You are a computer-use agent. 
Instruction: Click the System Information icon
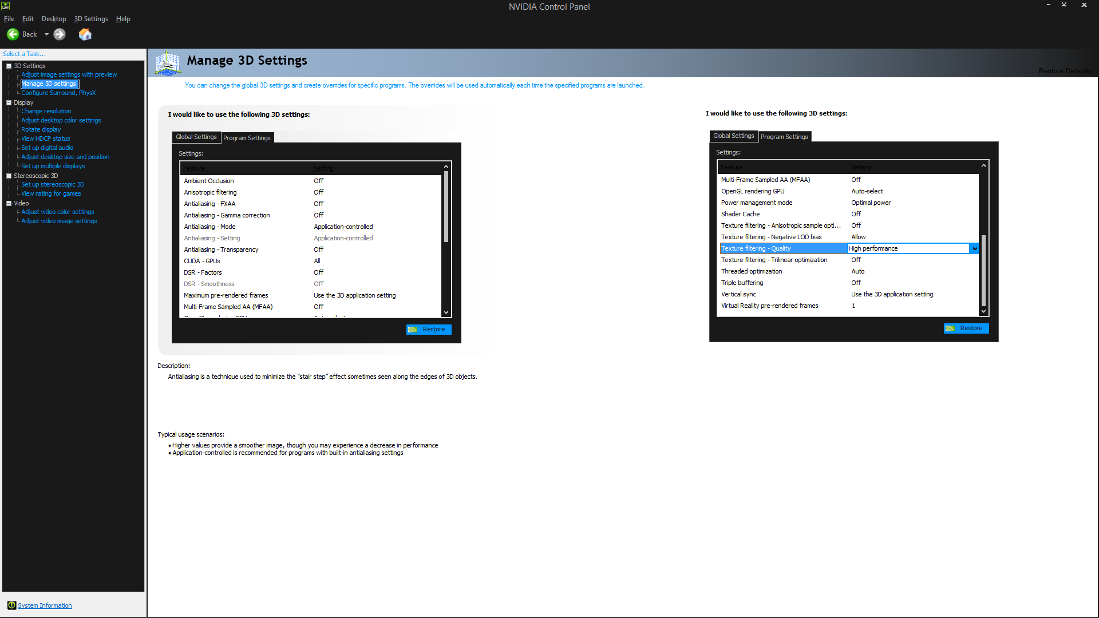(x=11, y=605)
